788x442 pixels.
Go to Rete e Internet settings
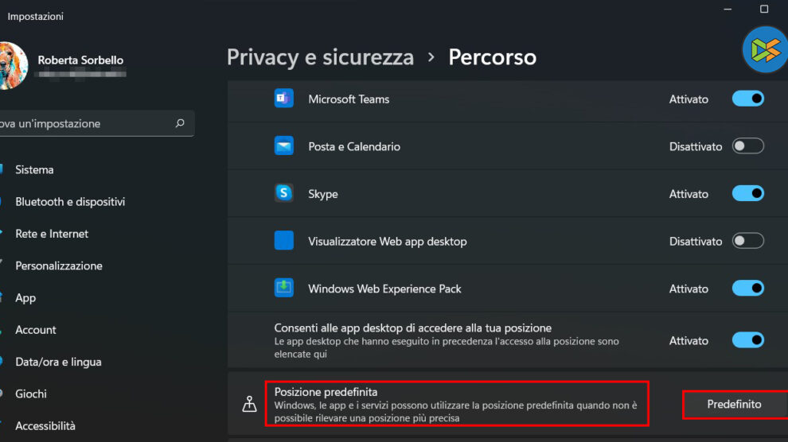pyautogui.click(x=52, y=234)
